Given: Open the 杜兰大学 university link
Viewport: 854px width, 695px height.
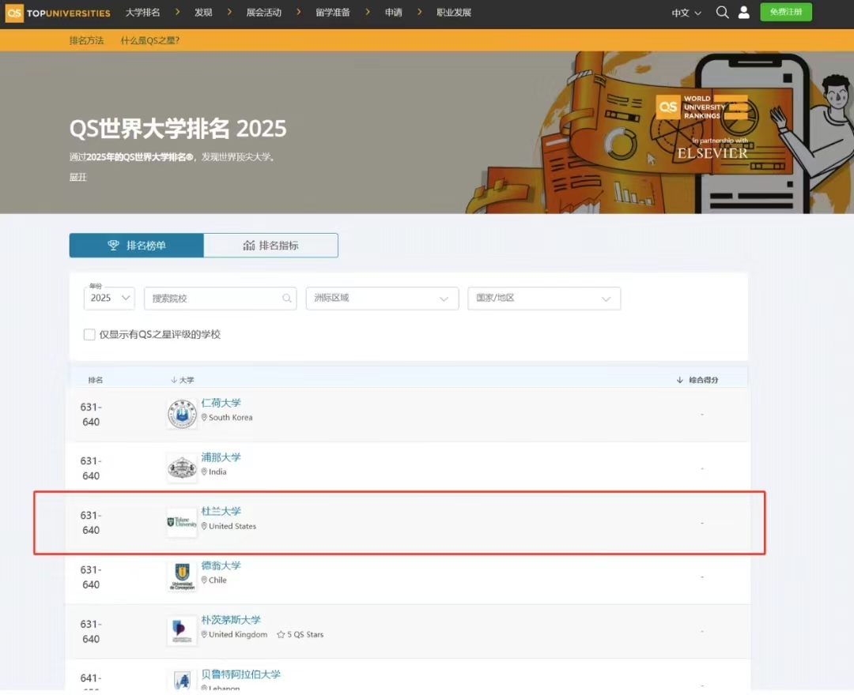Looking at the screenshot, I should click(x=221, y=511).
